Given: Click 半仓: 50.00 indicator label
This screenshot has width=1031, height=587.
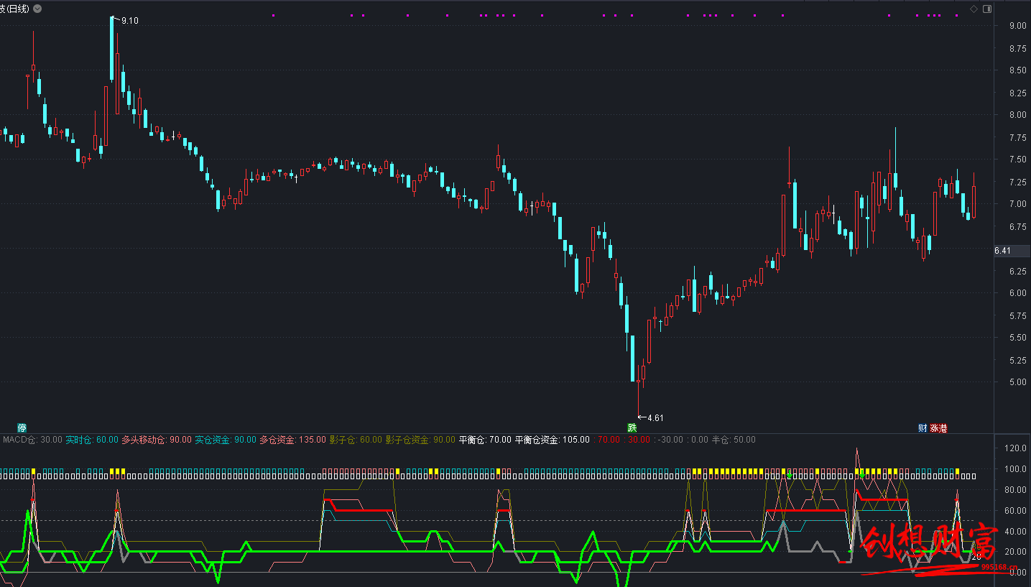Looking at the screenshot, I should pyautogui.click(x=734, y=439).
